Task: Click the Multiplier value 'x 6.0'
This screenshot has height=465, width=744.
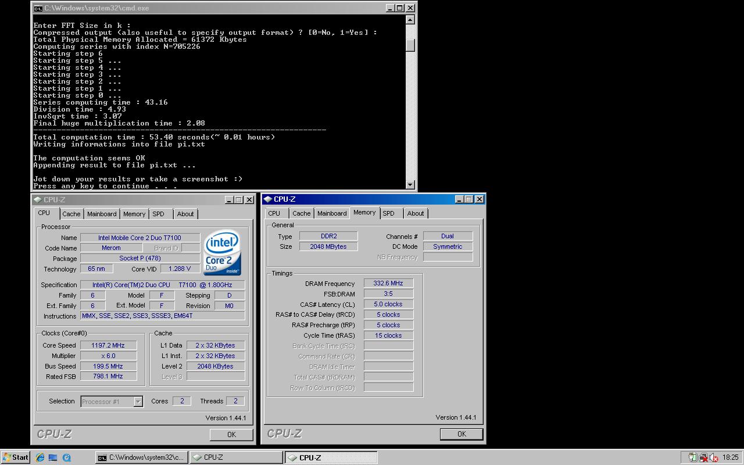Action: 108,356
